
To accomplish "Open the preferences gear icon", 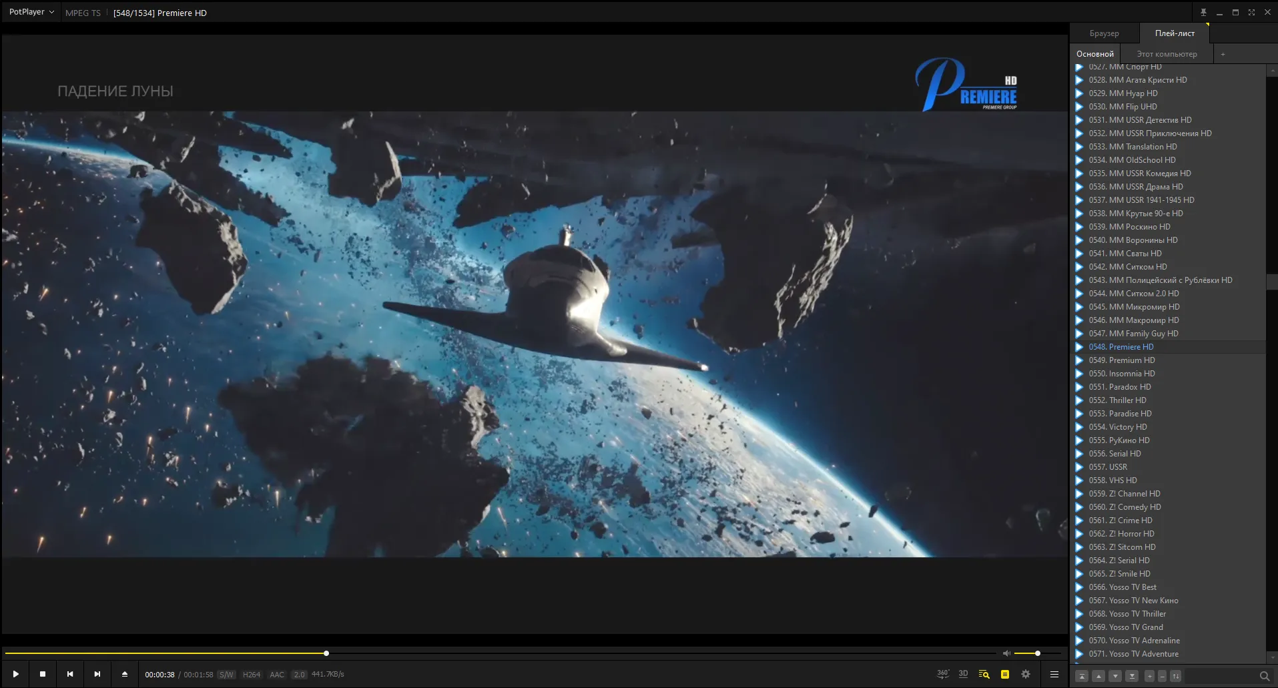I will [1026, 674].
